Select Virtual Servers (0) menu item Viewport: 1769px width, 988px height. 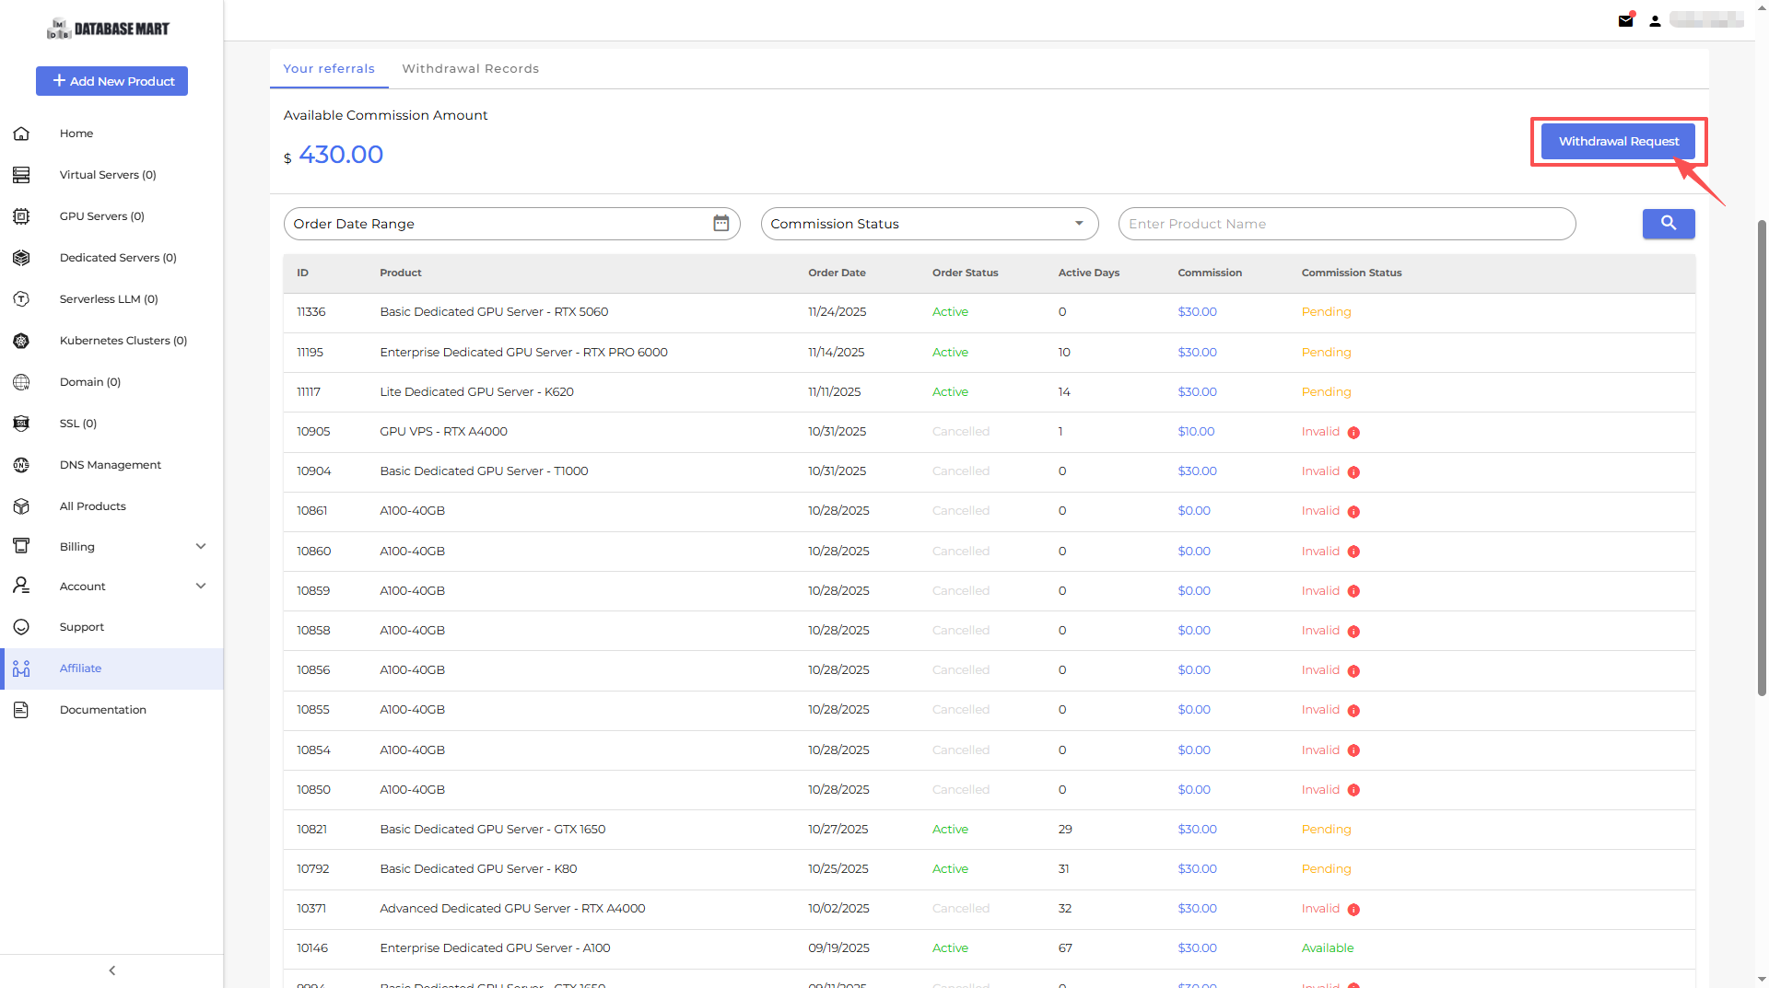[x=108, y=175]
